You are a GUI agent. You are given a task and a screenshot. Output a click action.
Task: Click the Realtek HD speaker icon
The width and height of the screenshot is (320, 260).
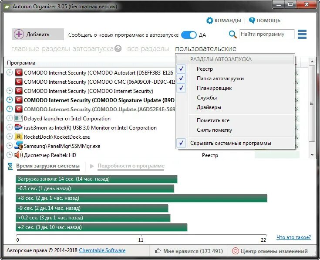pyautogui.click(x=18, y=155)
